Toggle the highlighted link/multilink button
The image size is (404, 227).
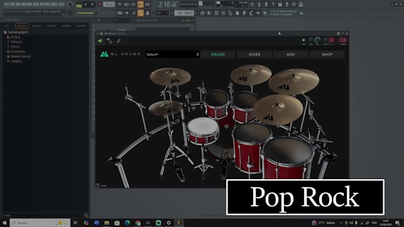point(140,12)
